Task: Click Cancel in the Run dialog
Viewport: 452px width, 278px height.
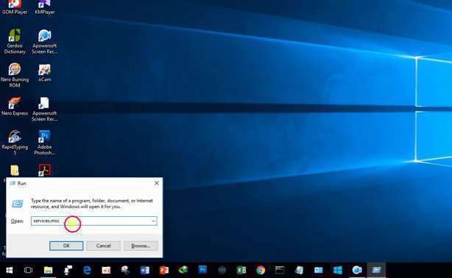Action: (x=104, y=246)
